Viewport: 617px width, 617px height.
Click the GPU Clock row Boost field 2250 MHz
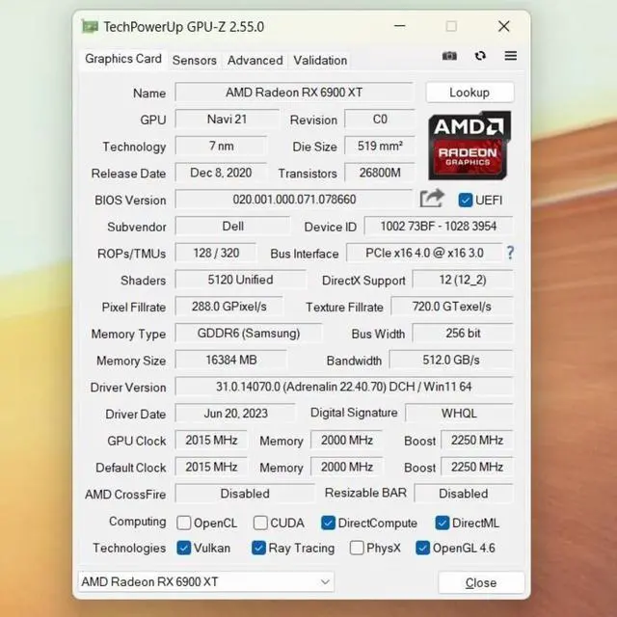[477, 441]
